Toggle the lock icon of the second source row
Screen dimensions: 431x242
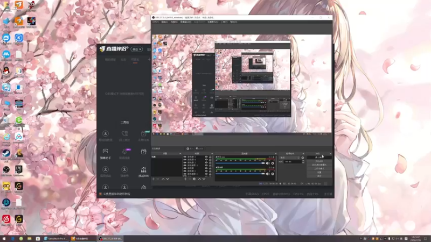tap(210, 160)
